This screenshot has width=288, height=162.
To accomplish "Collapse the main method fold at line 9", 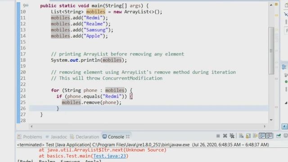I will pos(27,5).
